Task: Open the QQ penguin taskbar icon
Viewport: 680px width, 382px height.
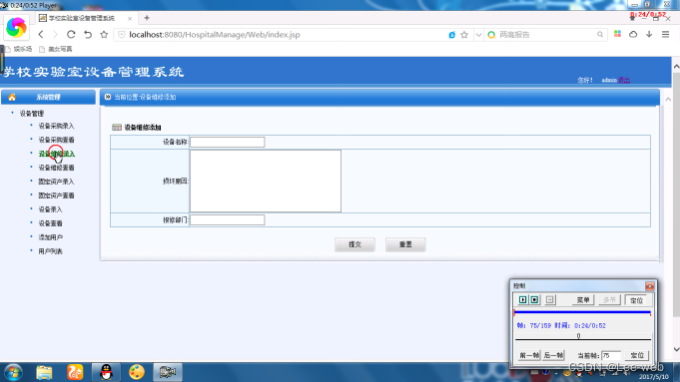Action: [x=106, y=372]
